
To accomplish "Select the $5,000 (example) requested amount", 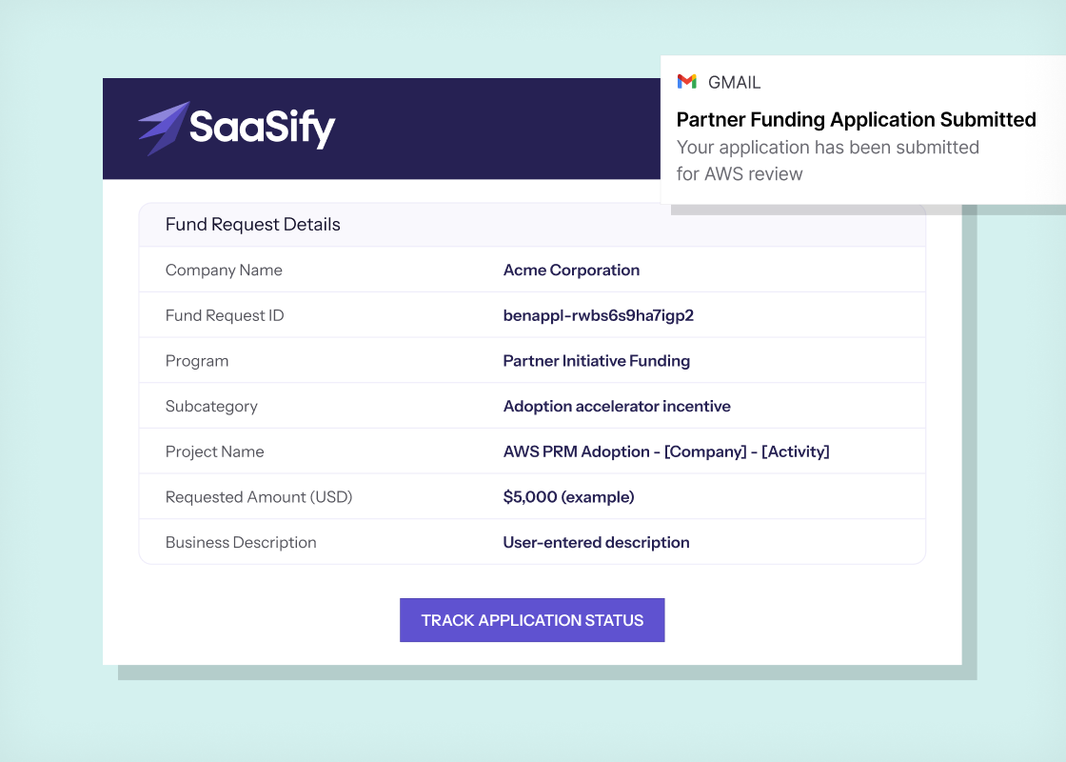I will (x=568, y=496).
